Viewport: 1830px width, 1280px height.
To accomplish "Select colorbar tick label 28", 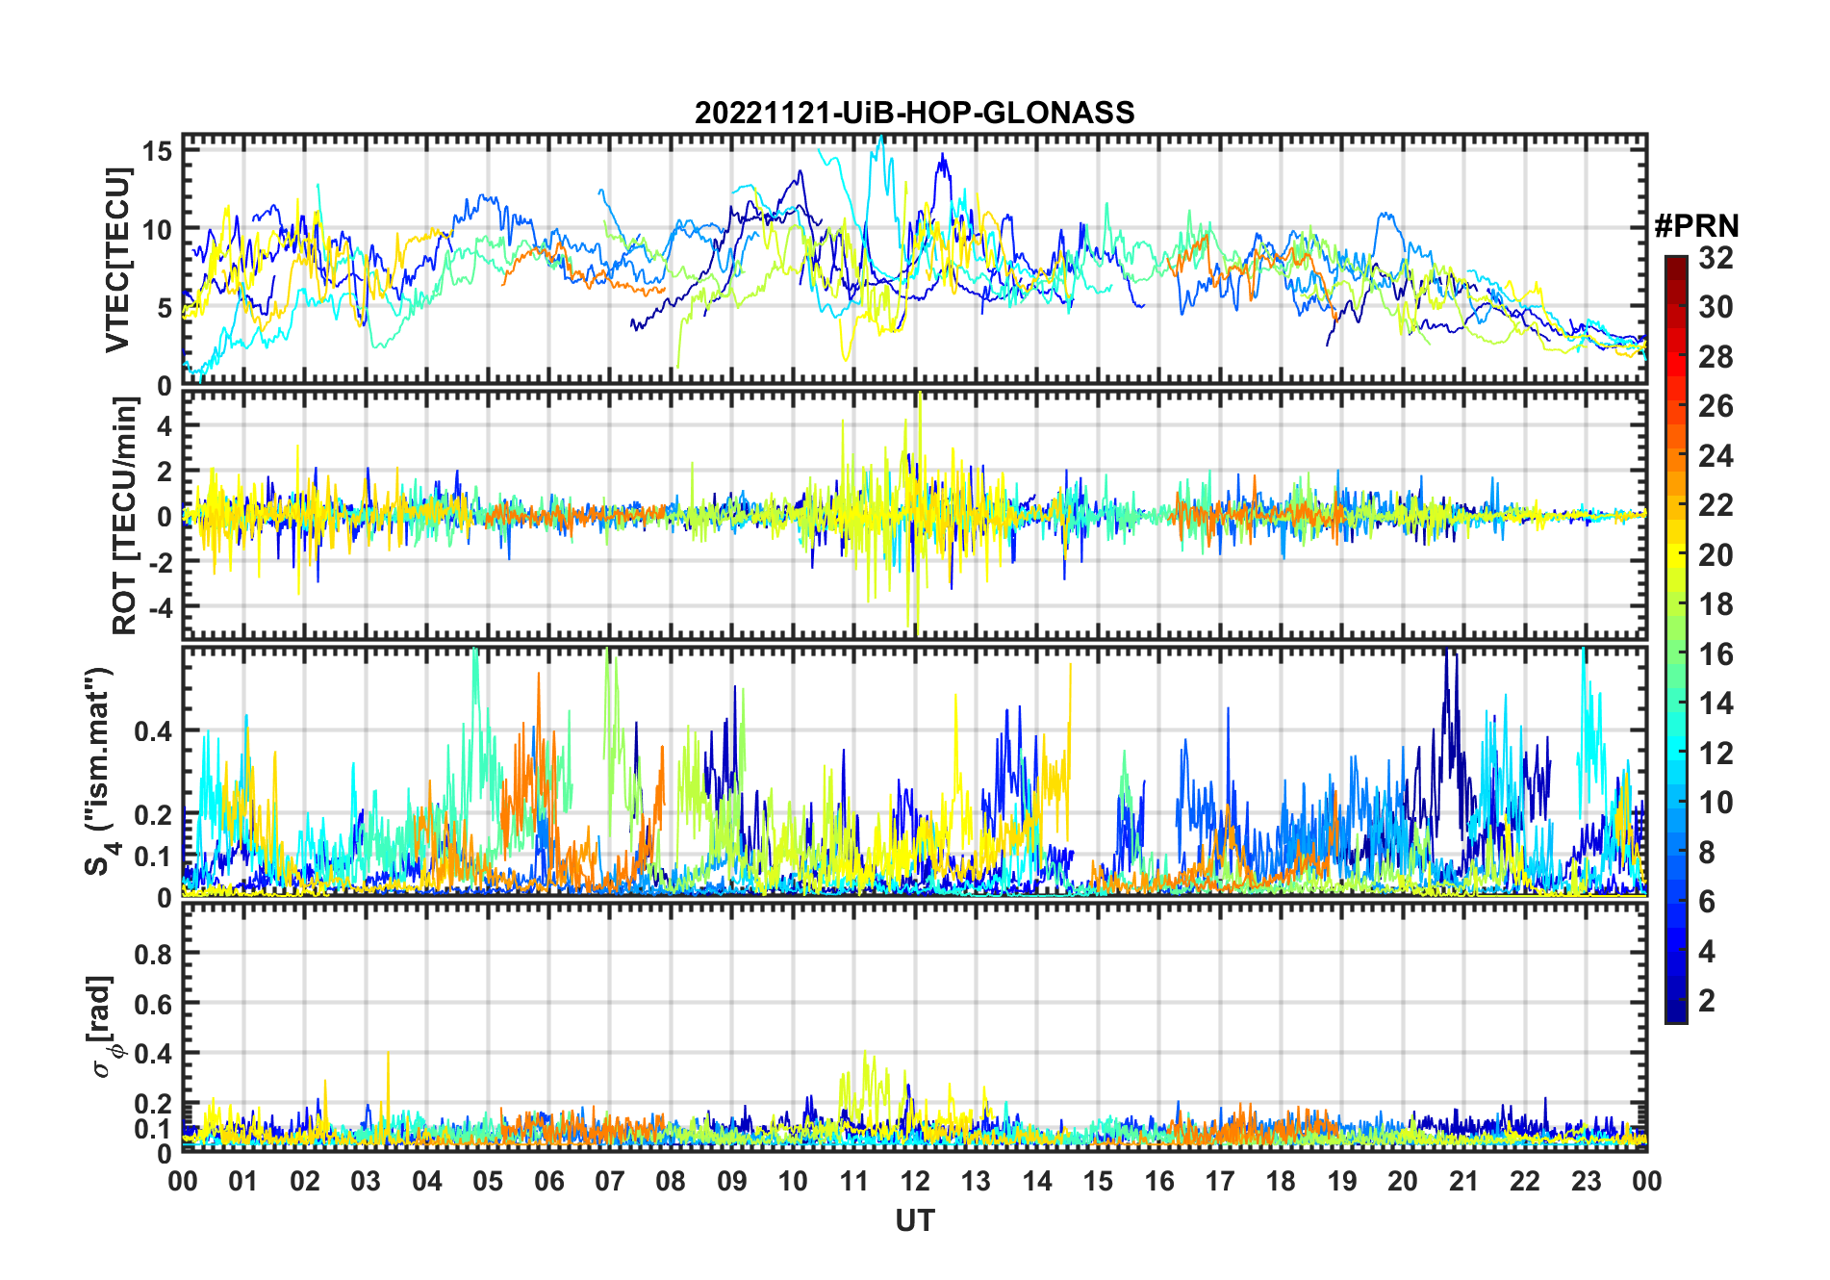I will tap(1716, 357).
